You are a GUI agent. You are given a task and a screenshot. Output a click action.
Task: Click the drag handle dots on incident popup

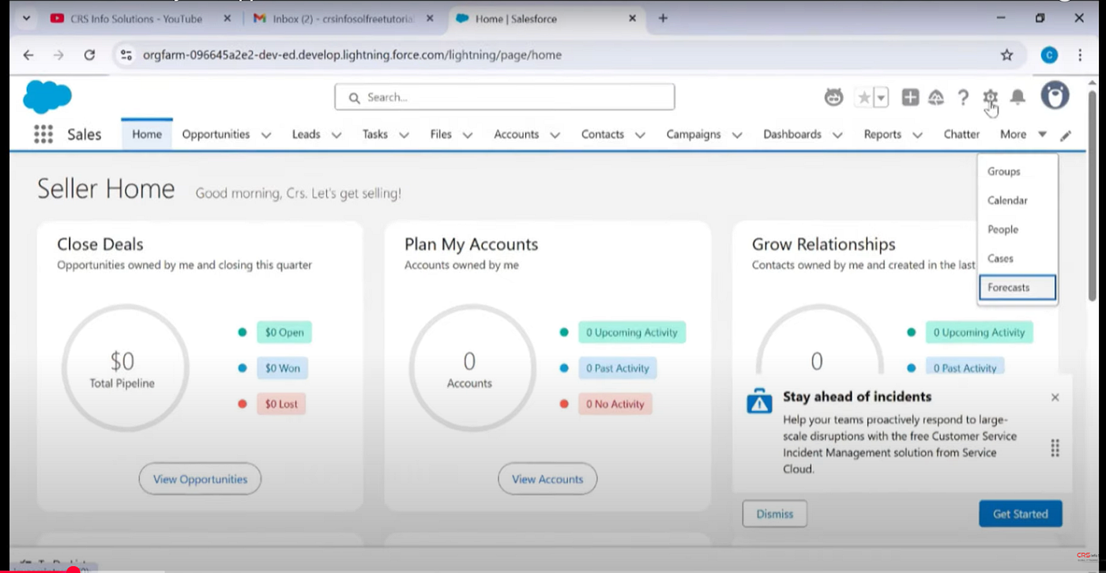click(x=1055, y=448)
